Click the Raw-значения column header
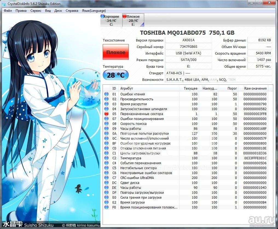 [253, 88]
